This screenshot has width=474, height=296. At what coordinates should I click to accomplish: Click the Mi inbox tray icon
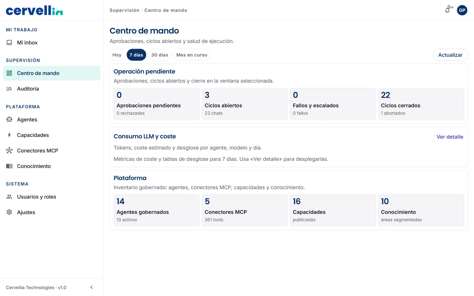9,42
